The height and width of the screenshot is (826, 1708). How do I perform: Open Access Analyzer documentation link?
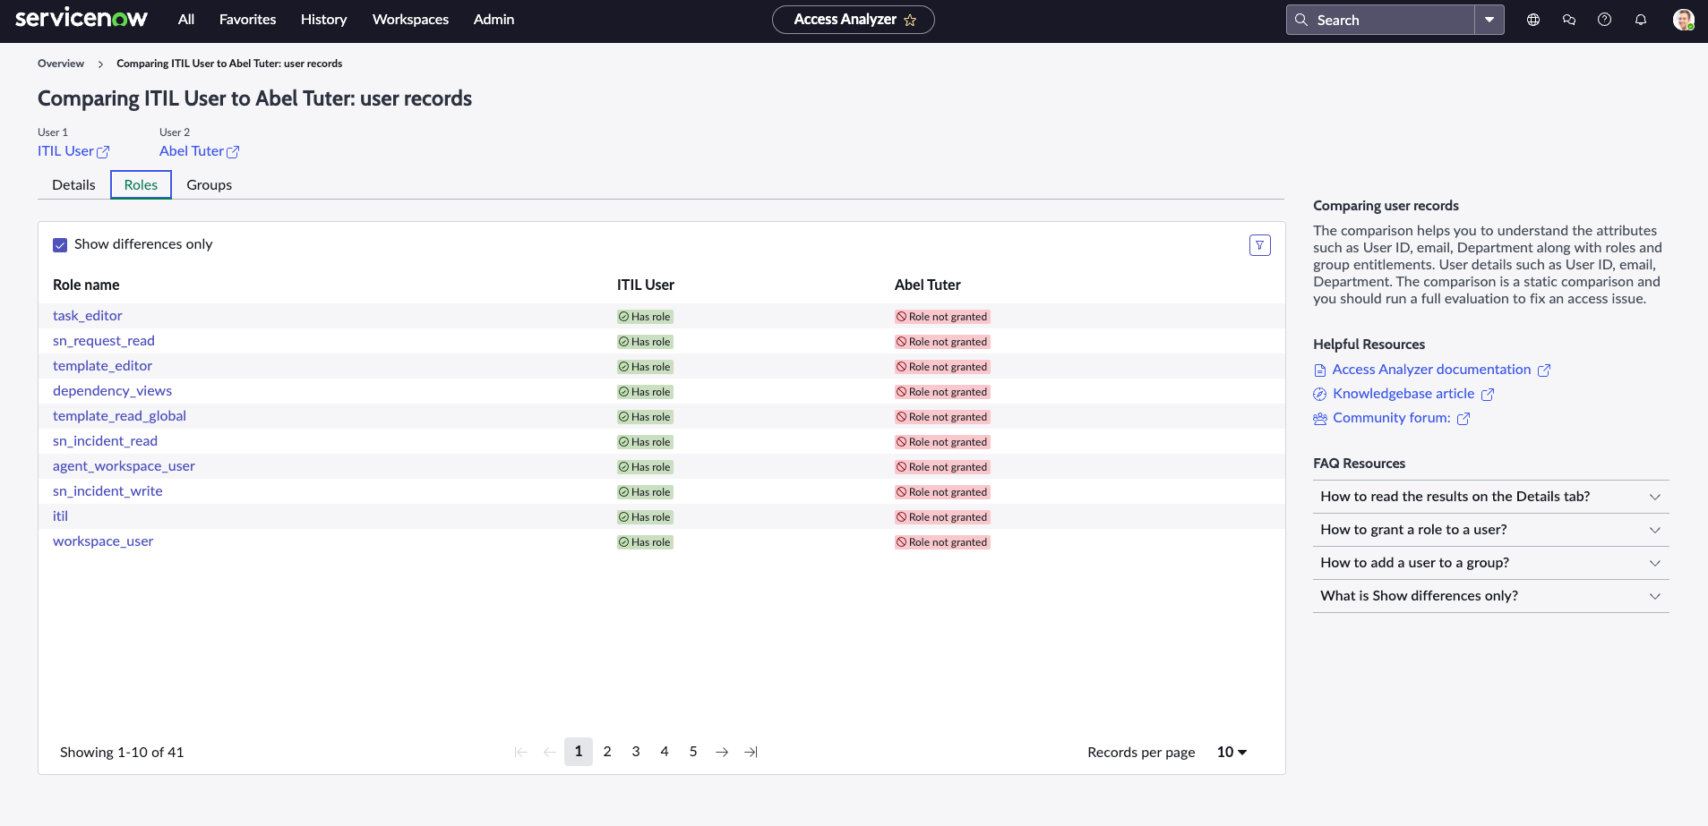pos(1431,370)
